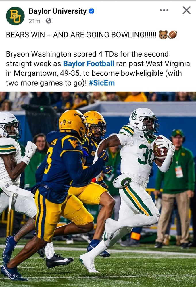
Task: Open the Baylor University BU profile picture
Action: 15,16
